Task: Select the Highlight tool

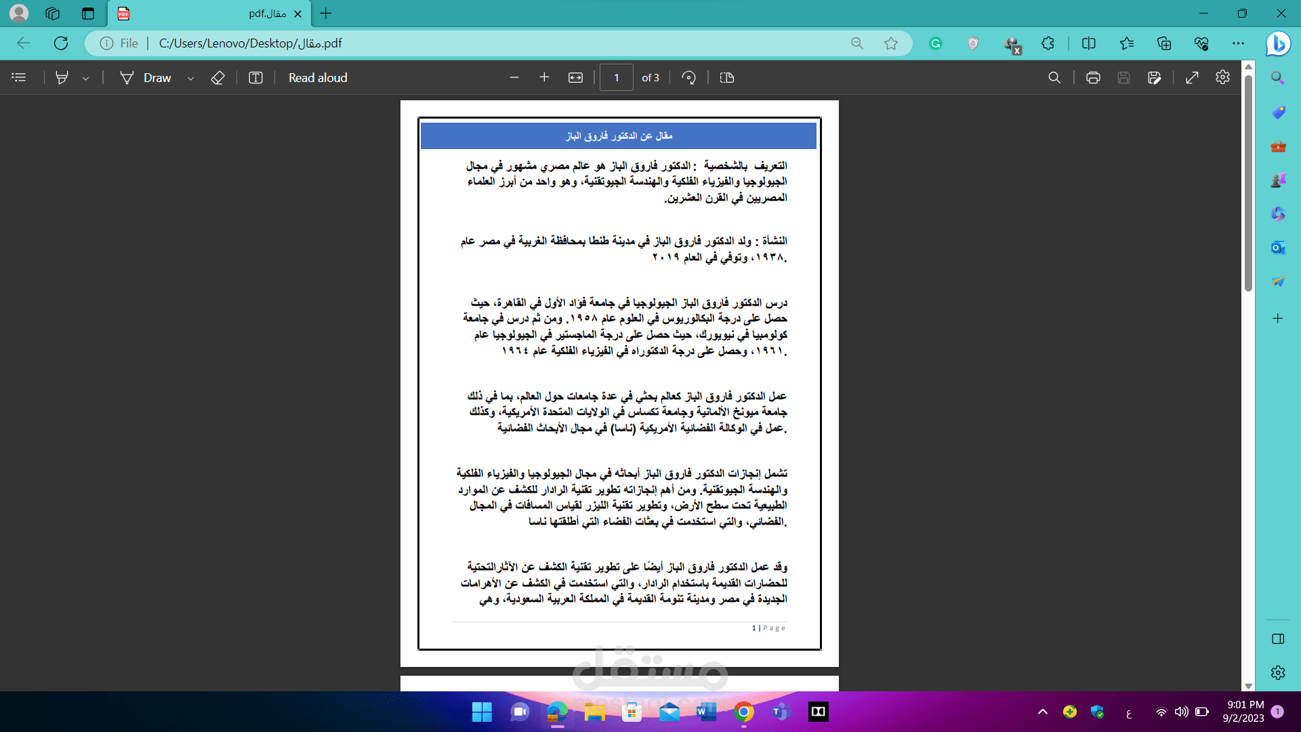Action: 62,78
